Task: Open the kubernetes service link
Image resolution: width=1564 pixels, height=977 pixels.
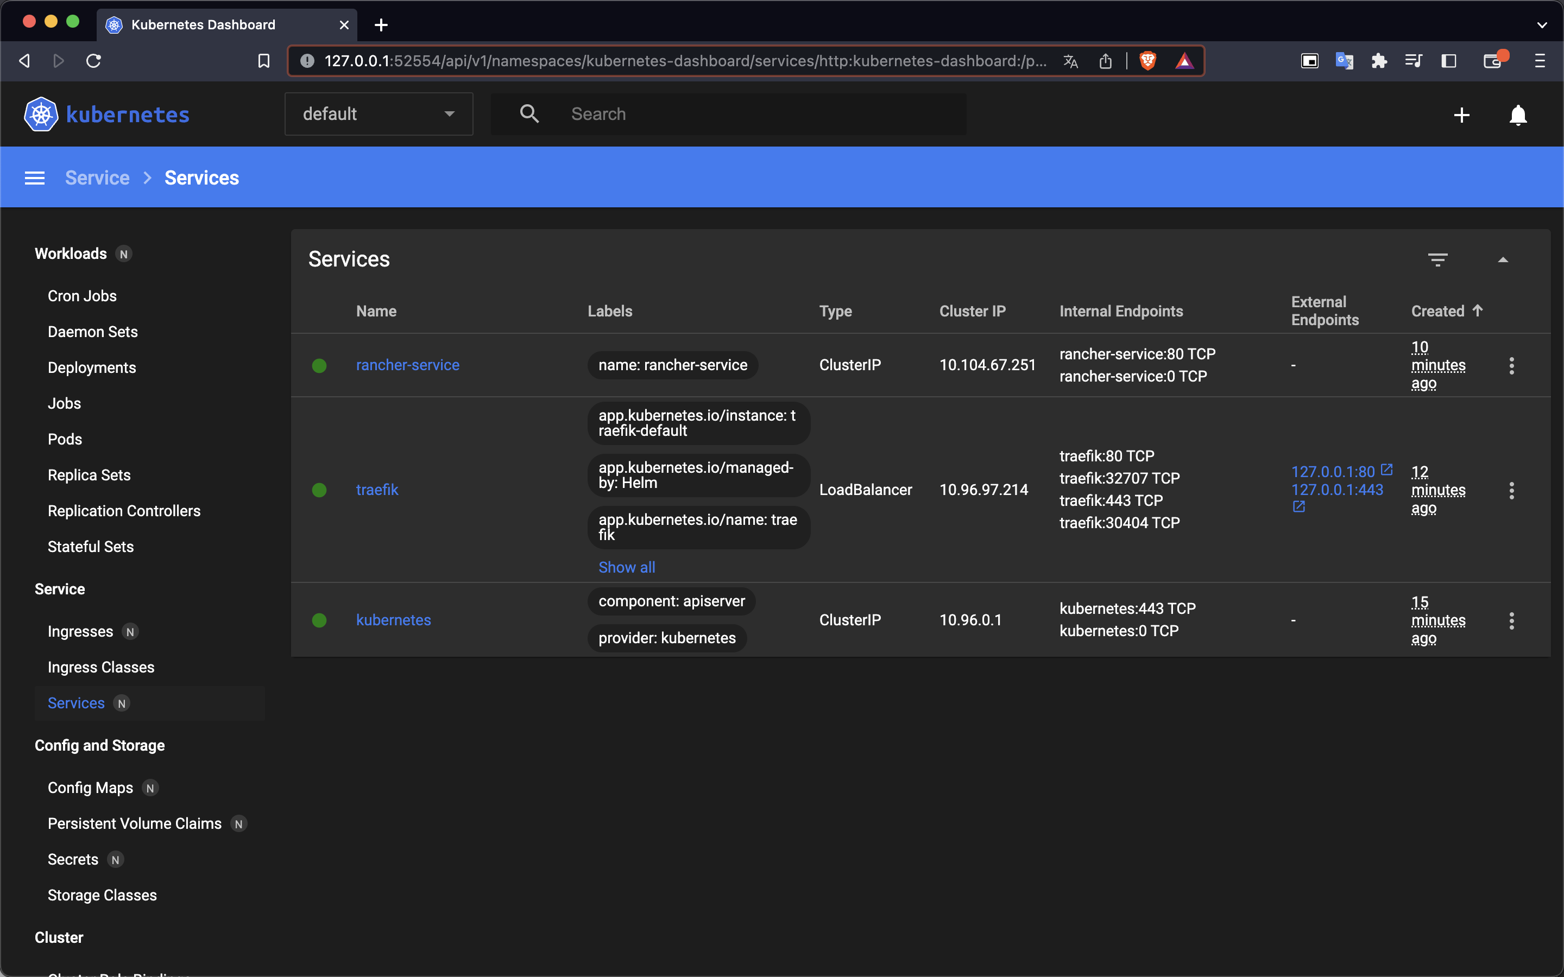Action: pos(394,620)
